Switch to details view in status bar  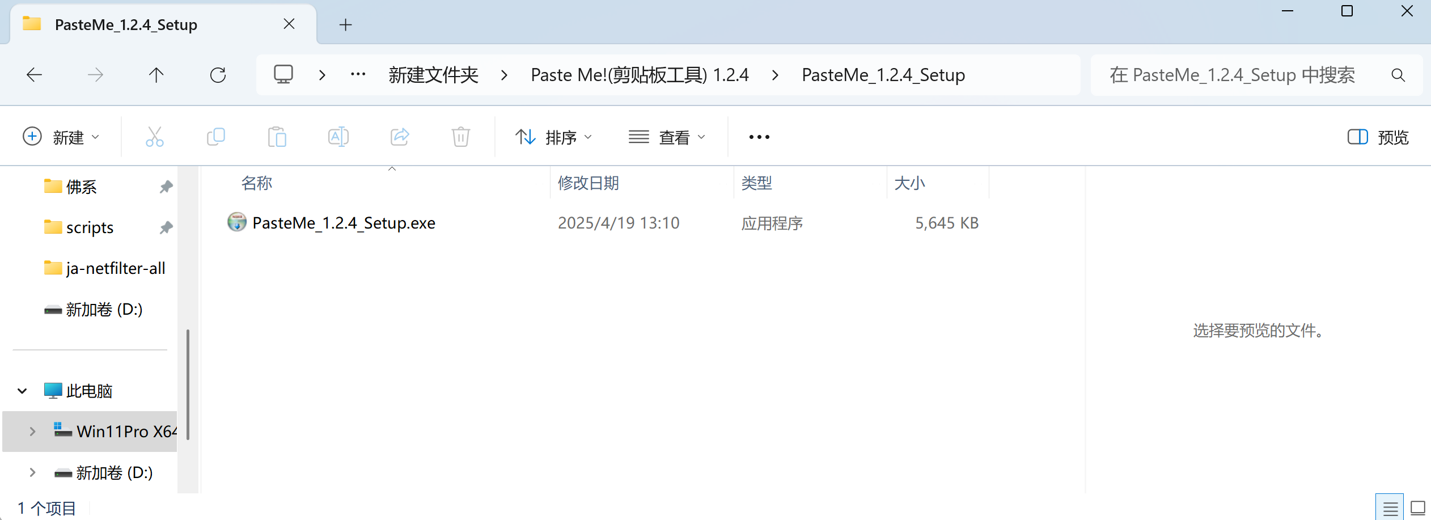pos(1390,508)
